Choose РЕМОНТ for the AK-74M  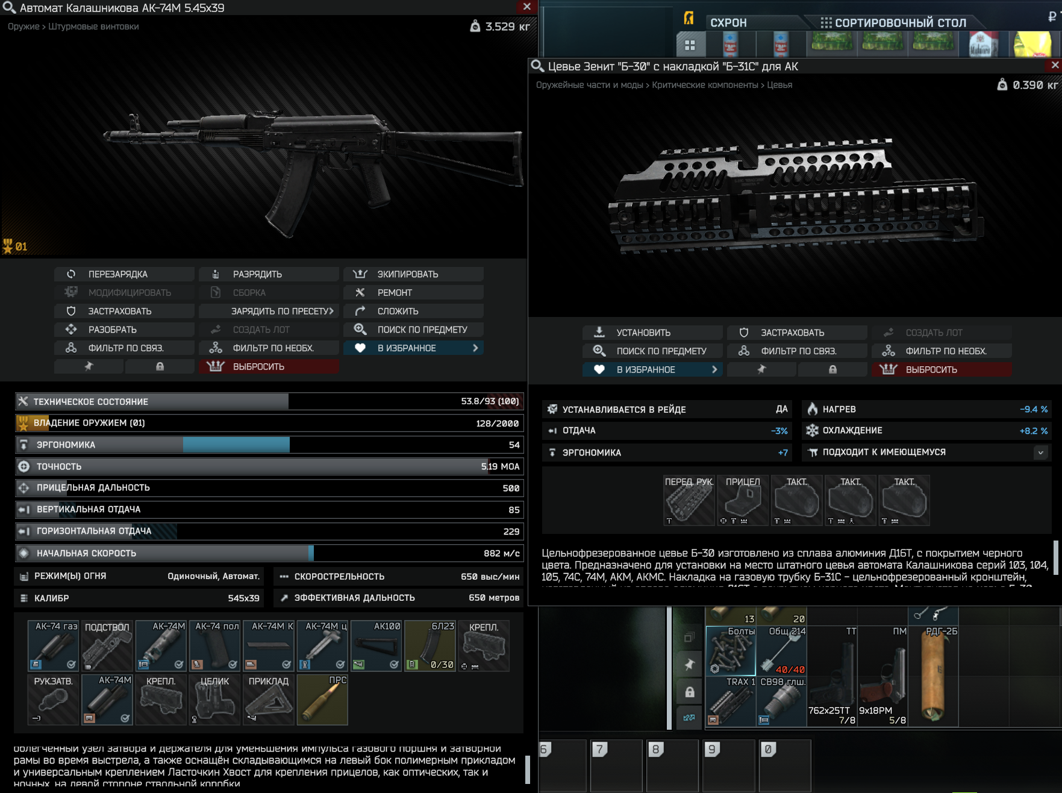click(x=413, y=293)
